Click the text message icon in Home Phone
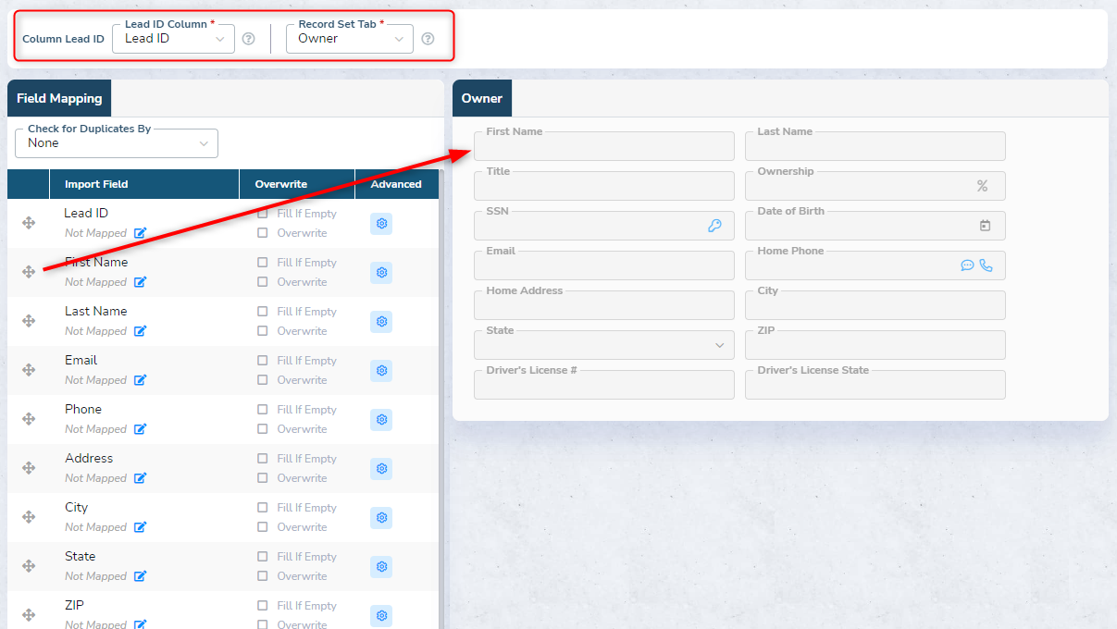 coord(968,265)
